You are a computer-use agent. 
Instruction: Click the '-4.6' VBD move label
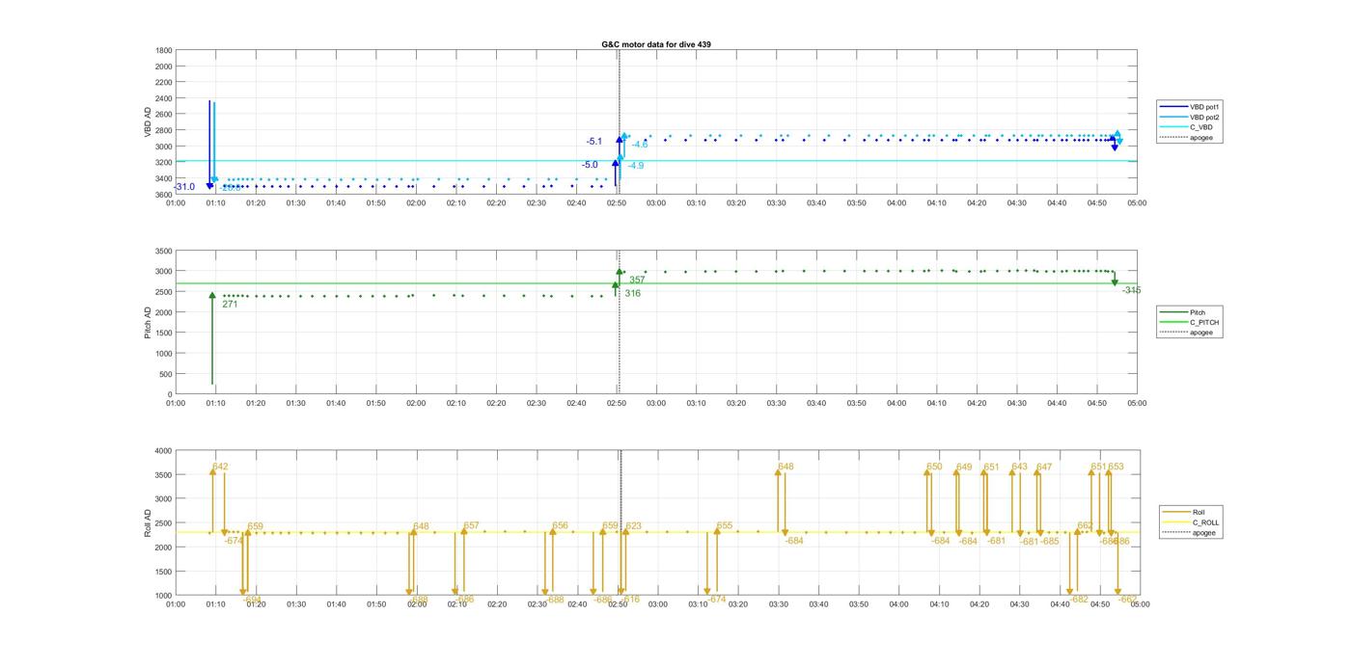pos(640,145)
